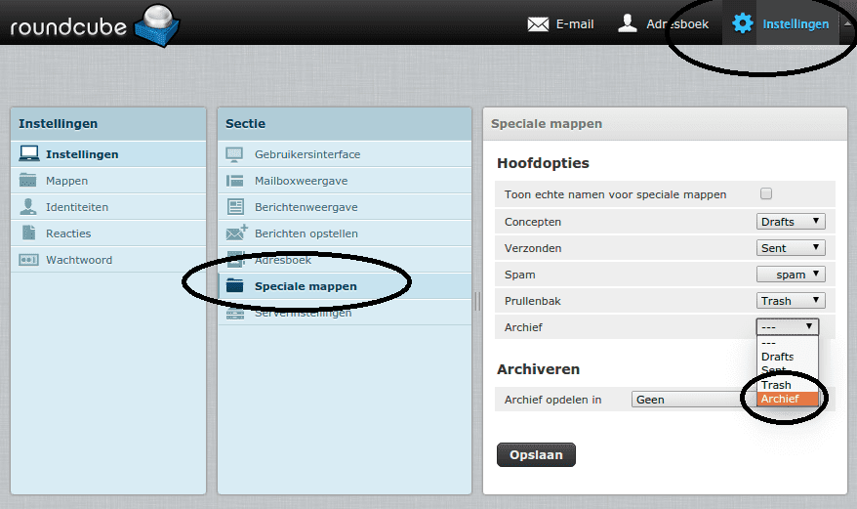Screen dimensions: 857x509
Task: Open the Verzonden folder dropdown
Action: (791, 248)
